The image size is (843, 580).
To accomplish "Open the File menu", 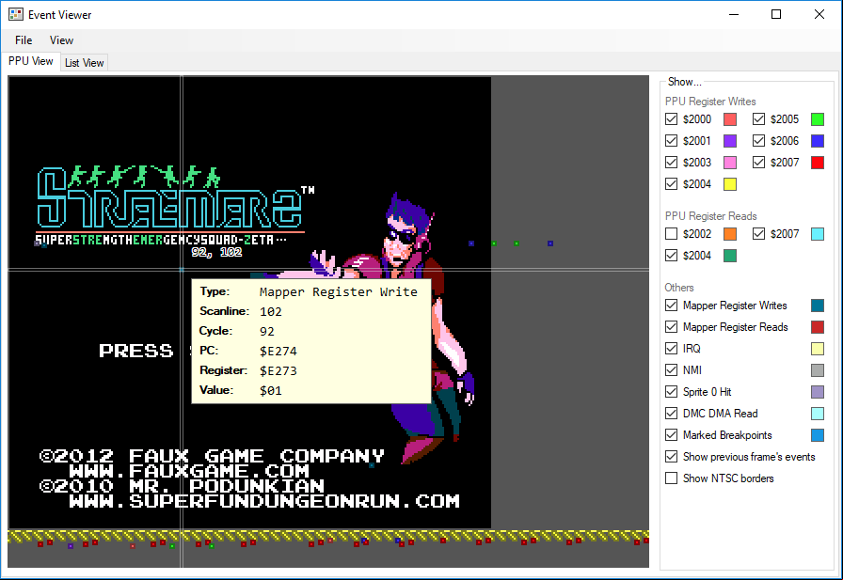I will [x=24, y=40].
